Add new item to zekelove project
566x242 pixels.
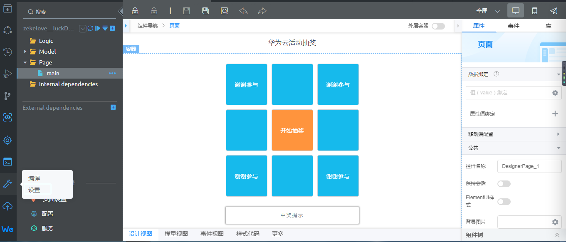(112, 28)
